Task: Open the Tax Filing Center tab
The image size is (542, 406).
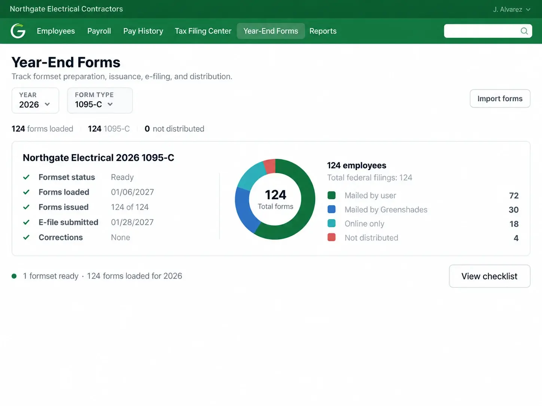Action: point(203,31)
